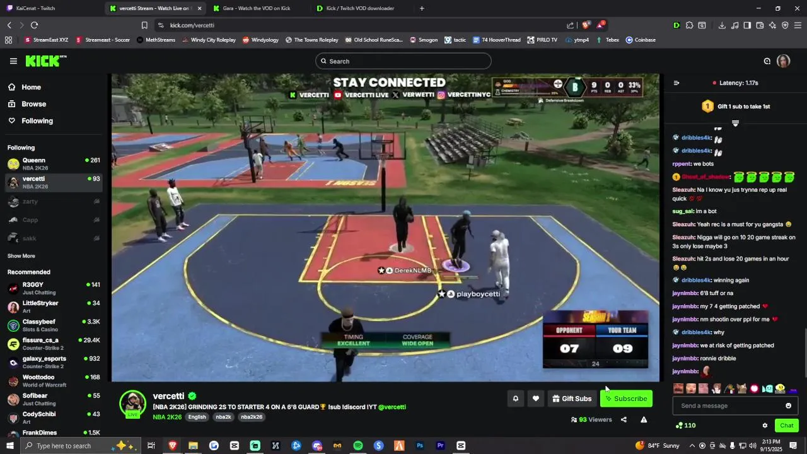This screenshot has height=454, width=807.
Task: Open StreamEast XYZ bookmark
Action: click(x=46, y=40)
